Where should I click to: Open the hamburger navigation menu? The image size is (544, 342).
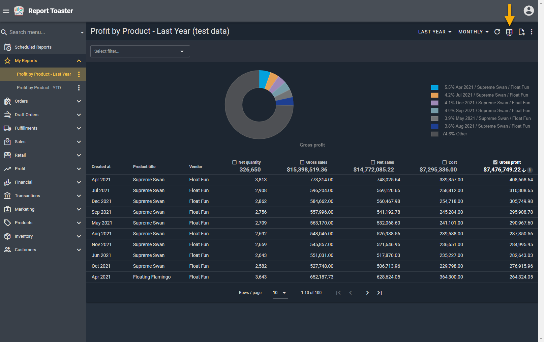pos(6,11)
